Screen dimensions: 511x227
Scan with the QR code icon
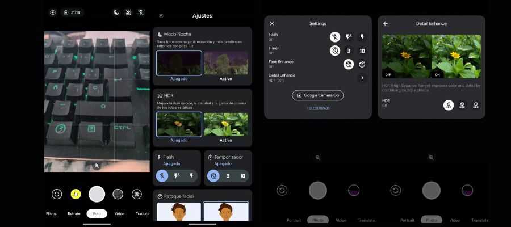click(137, 194)
